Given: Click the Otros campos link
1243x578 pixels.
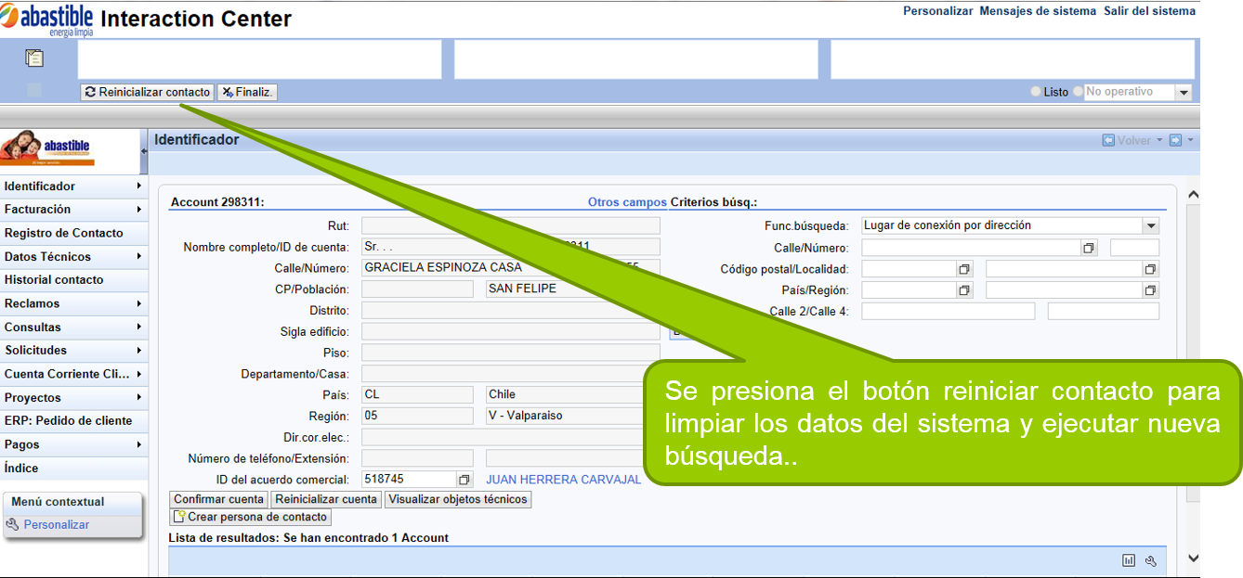Looking at the screenshot, I should coord(627,201).
